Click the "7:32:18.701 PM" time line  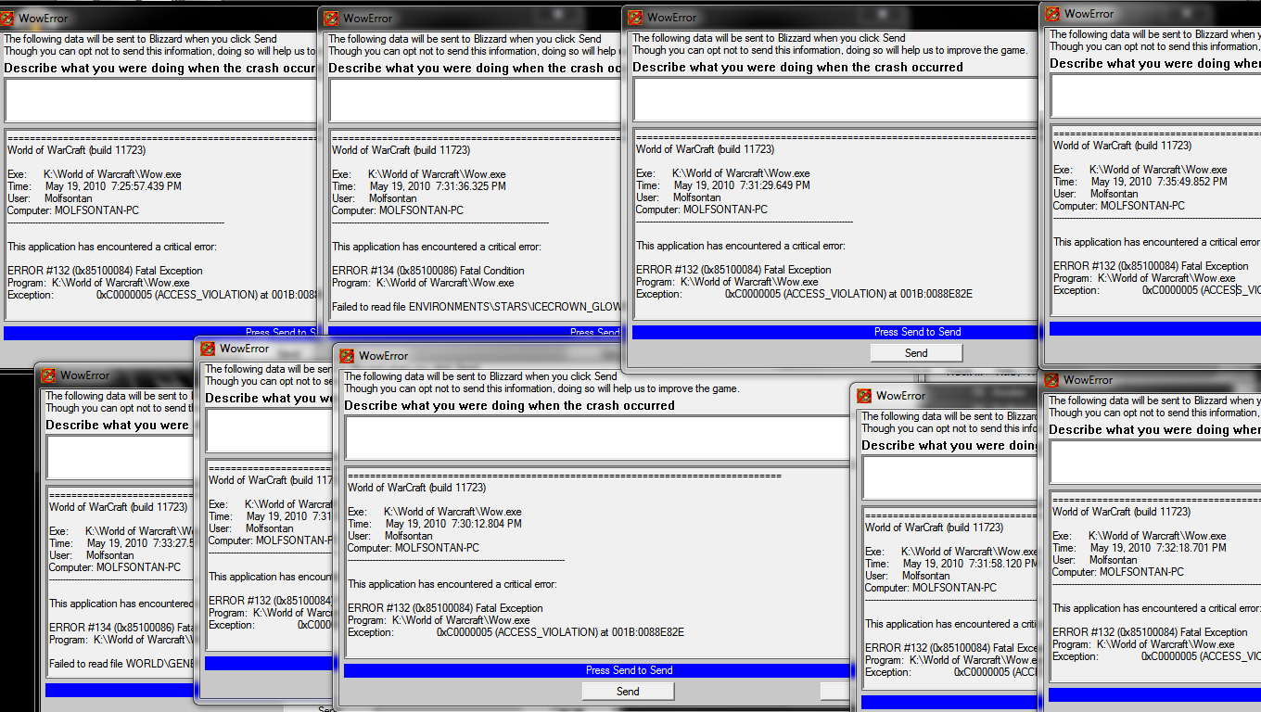tap(1140, 548)
